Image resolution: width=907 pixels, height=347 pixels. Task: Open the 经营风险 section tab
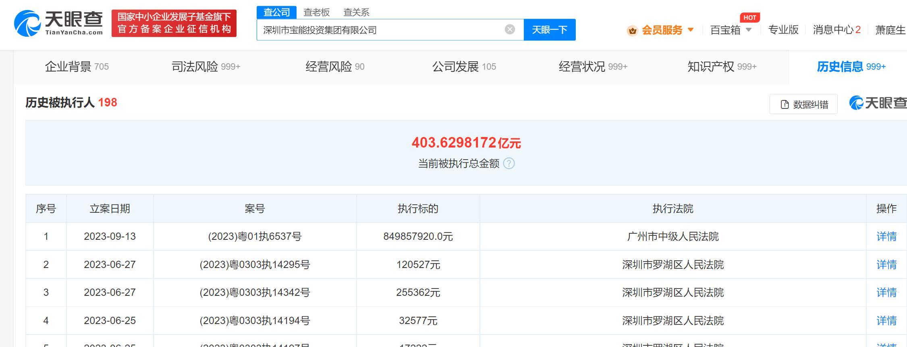[x=334, y=66]
